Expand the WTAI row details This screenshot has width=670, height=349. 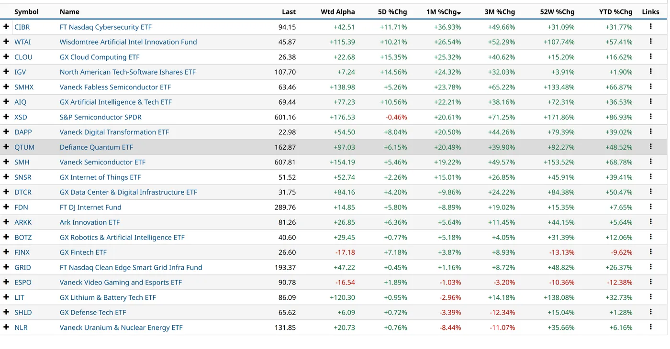pos(6,42)
